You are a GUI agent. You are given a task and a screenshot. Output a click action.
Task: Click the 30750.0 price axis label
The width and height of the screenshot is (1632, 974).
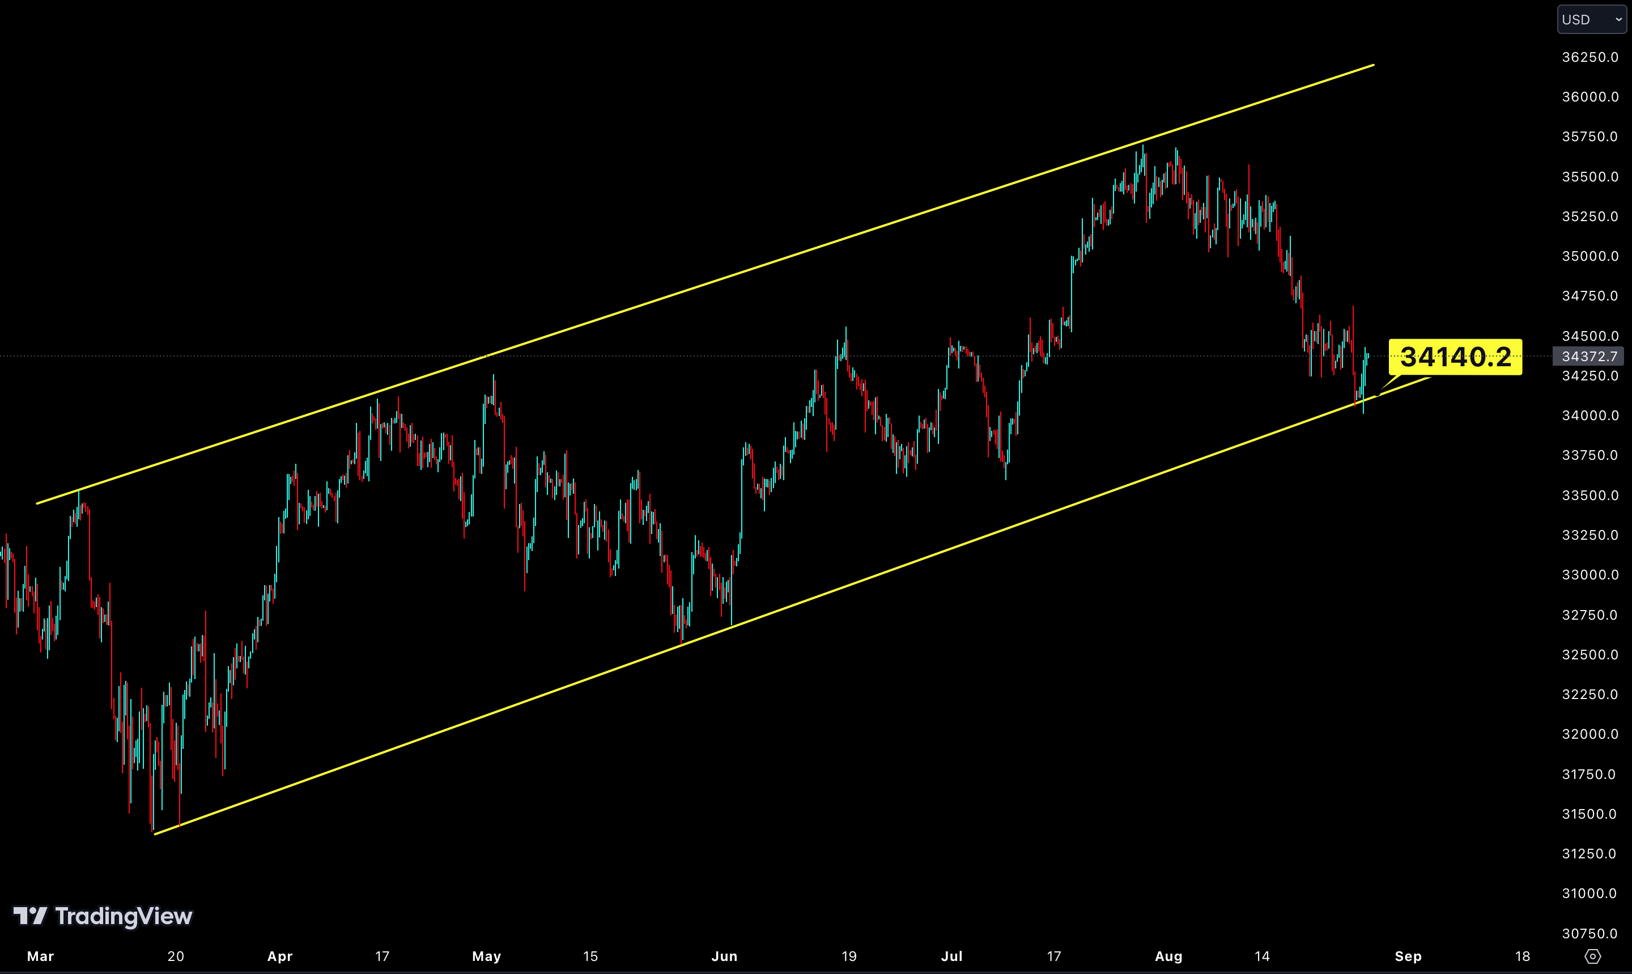(1590, 933)
